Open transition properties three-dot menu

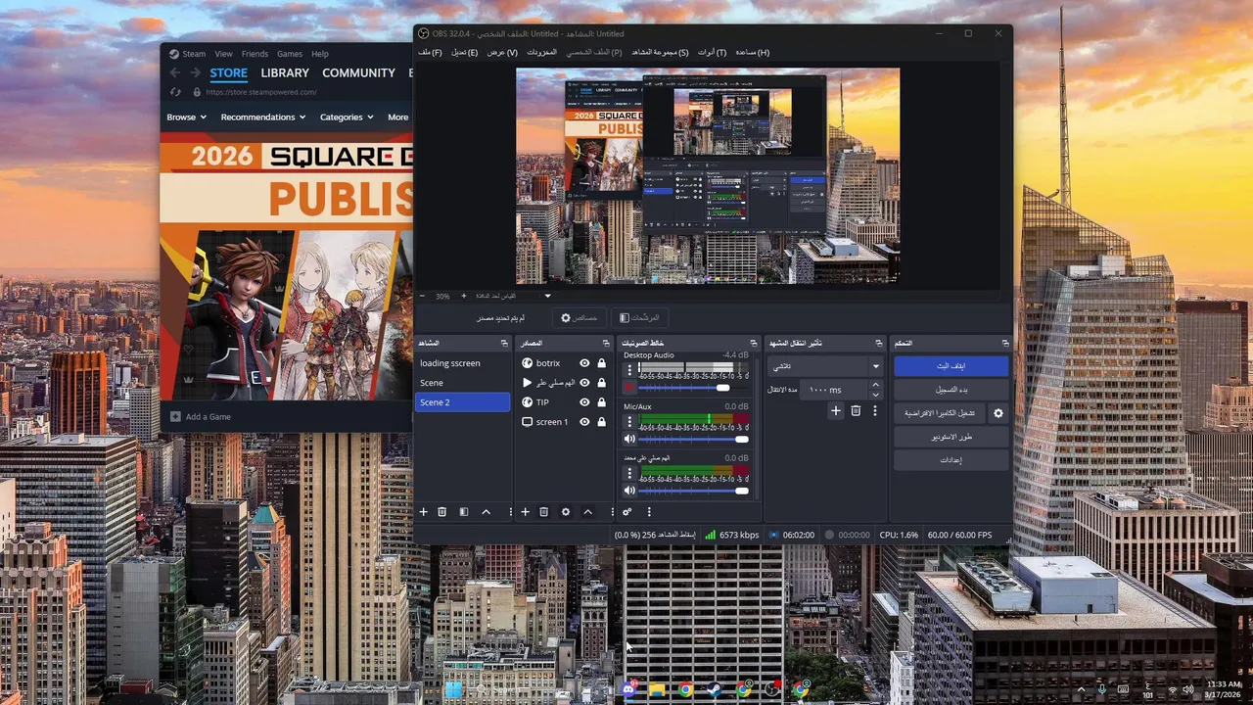[x=875, y=411]
